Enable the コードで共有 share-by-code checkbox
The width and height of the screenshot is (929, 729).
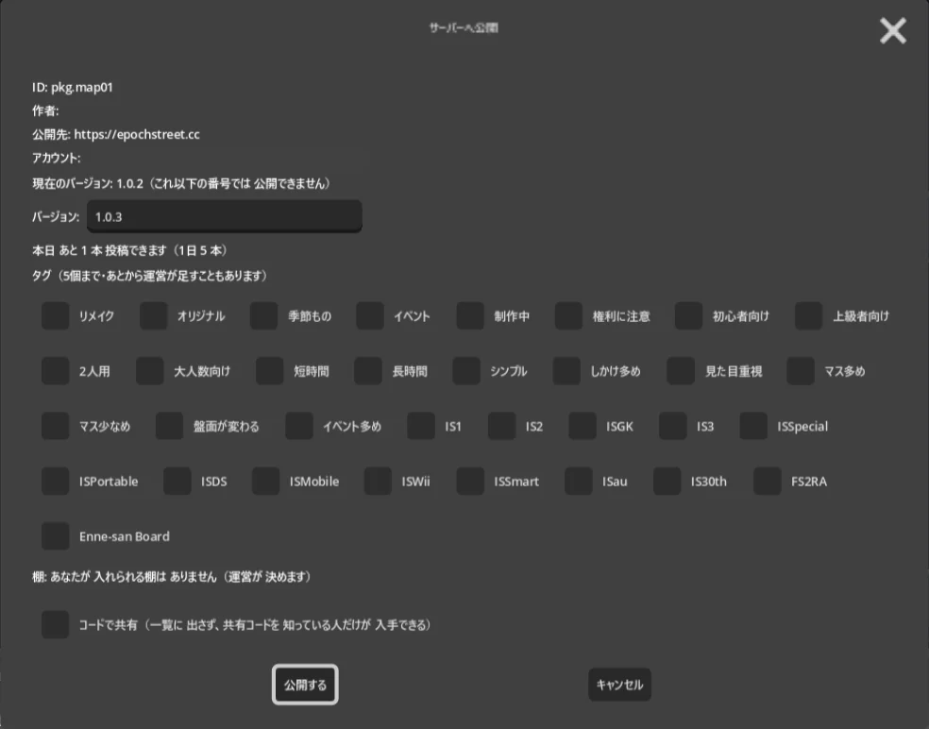coord(55,625)
